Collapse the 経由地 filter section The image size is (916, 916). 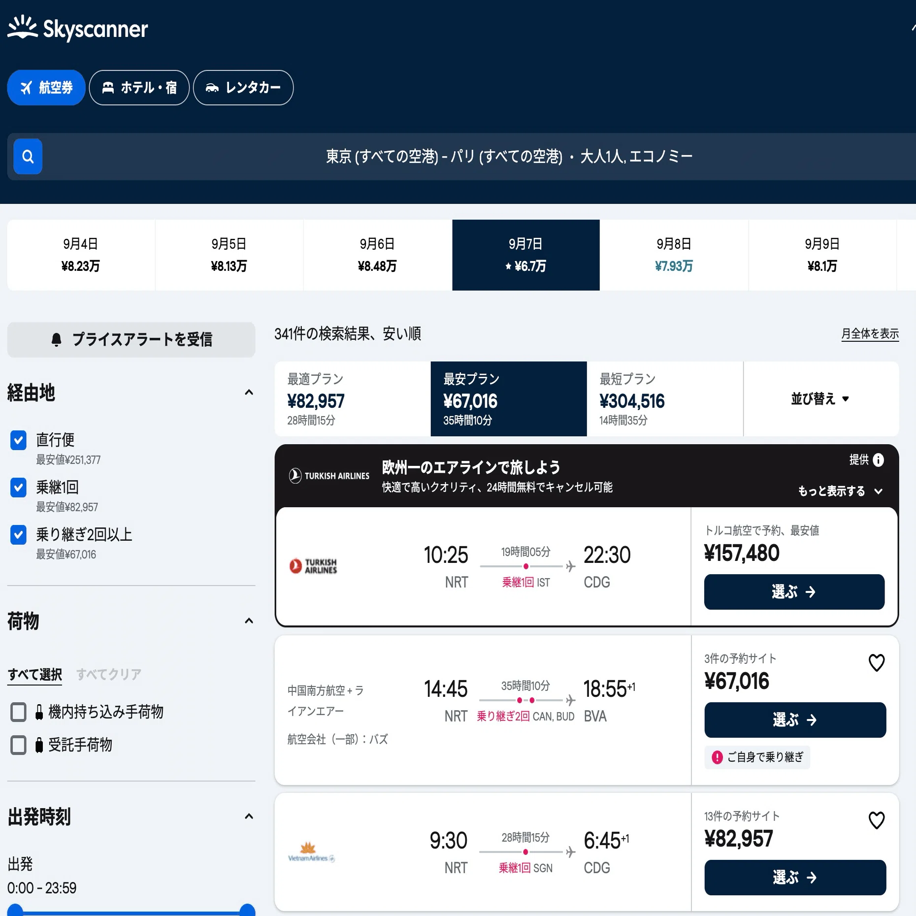[249, 393]
